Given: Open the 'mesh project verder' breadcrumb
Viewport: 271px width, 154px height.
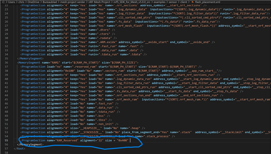Looking at the screenshot, I should click(x=72, y=2).
